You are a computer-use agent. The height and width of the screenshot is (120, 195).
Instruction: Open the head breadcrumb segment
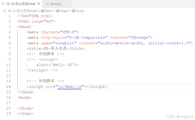64,11
